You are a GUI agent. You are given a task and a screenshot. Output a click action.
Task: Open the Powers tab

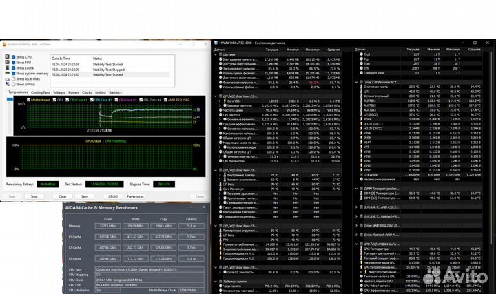point(74,93)
